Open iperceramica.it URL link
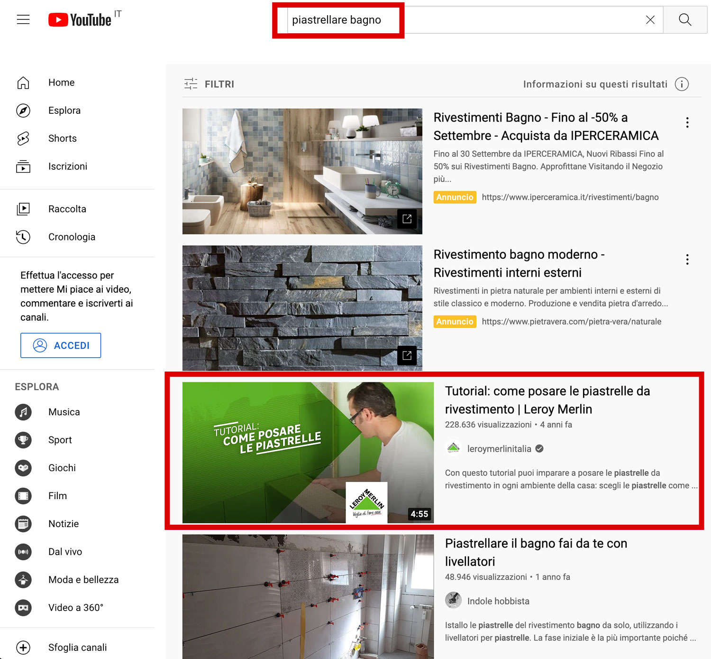 pyautogui.click(x=570, y=197)
